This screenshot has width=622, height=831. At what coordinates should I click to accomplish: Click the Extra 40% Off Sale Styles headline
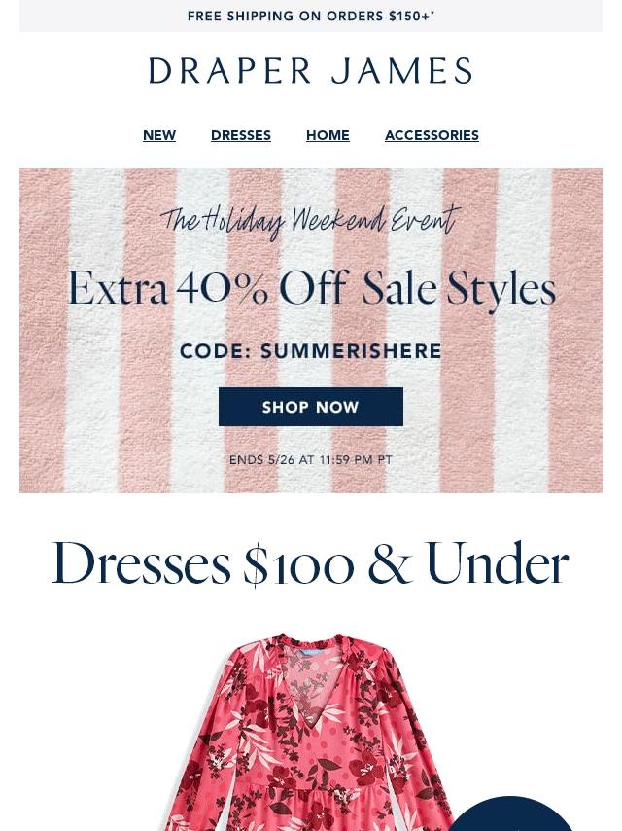tap(312, 288)
